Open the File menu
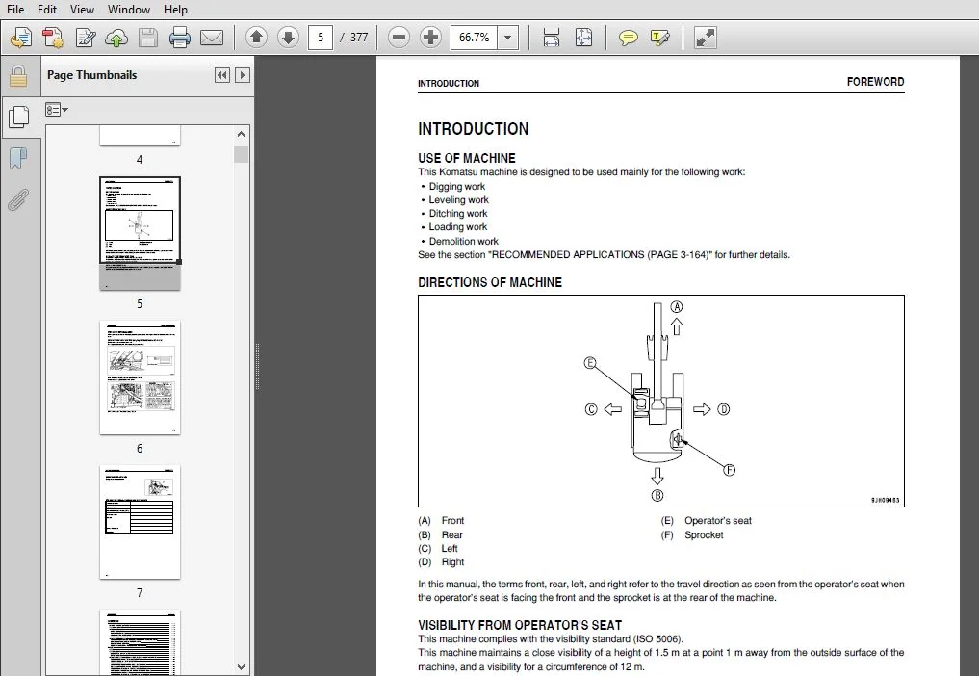This screenshot has height=676, width=979. click(15, 10)
